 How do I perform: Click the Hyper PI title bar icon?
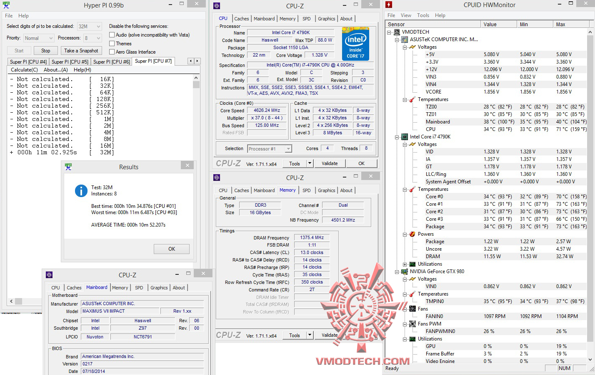[6, 5]
